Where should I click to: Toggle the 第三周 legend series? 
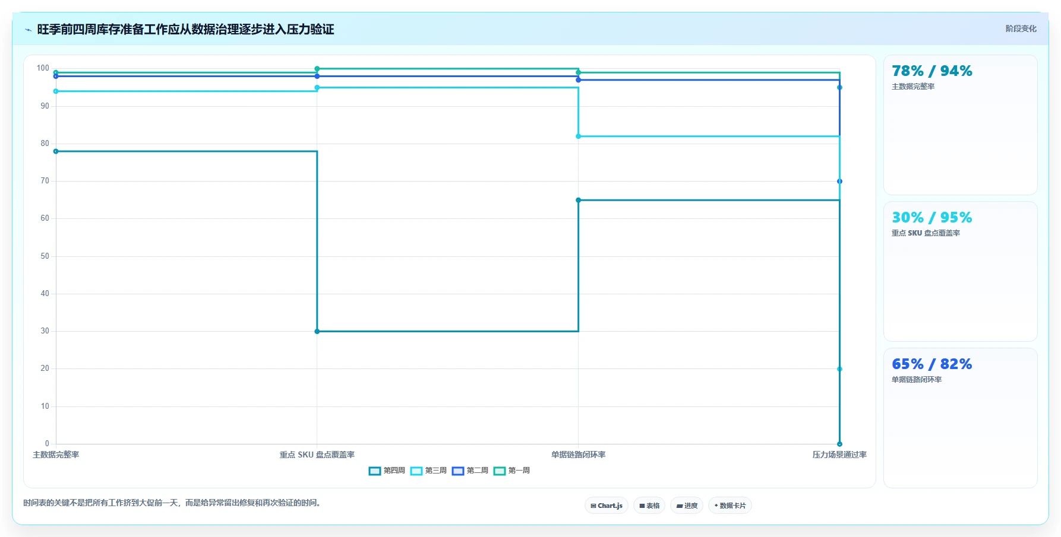pyautogui.click(x=428, y=471)
